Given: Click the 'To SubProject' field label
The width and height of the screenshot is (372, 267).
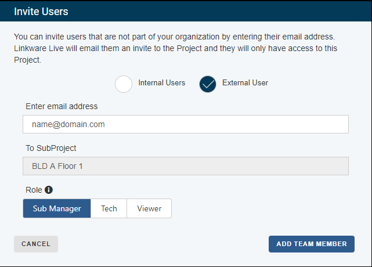Looking at the screenshot, I should (x=50, y=148).
